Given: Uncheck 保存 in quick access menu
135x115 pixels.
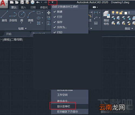Looking at the screenshot, I should [x=70, y=22].
